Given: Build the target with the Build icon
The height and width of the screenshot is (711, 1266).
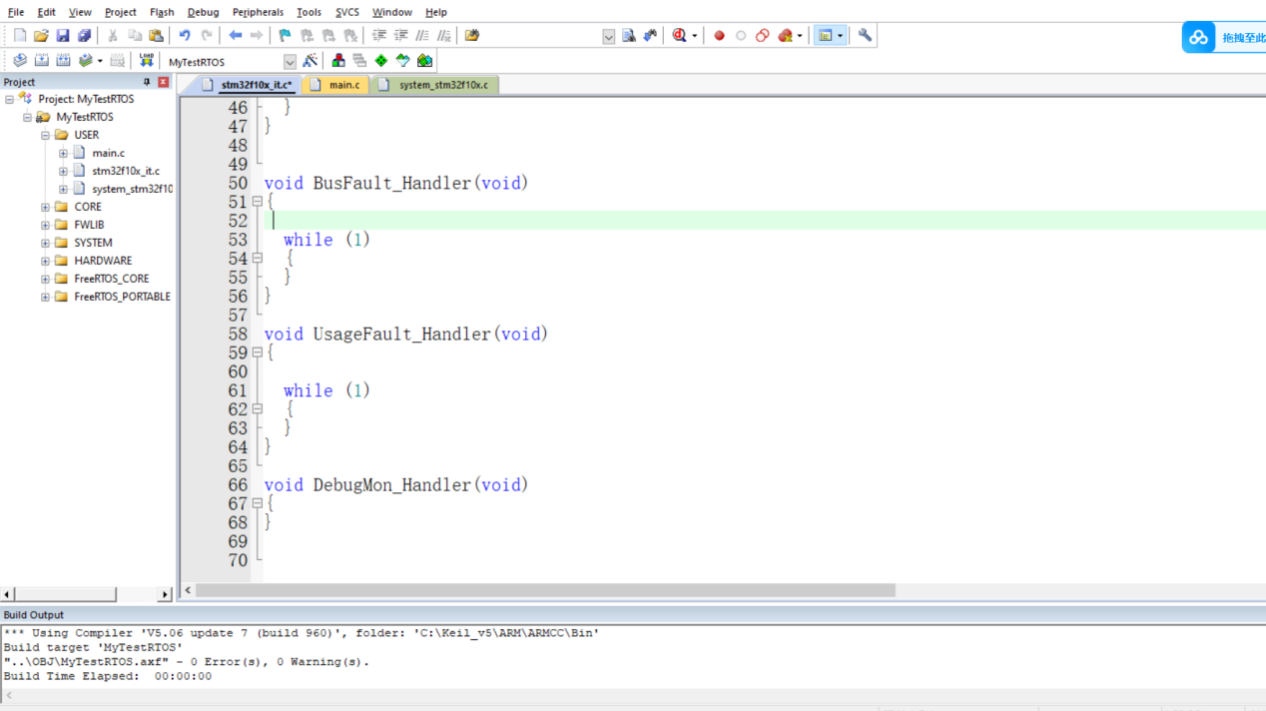Looking at the screenshot, I should (x=41, y=61).
